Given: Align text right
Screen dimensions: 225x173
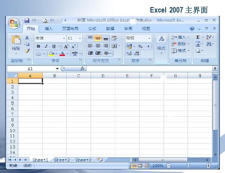Looking at the screenshot, I should coord(106,46).
